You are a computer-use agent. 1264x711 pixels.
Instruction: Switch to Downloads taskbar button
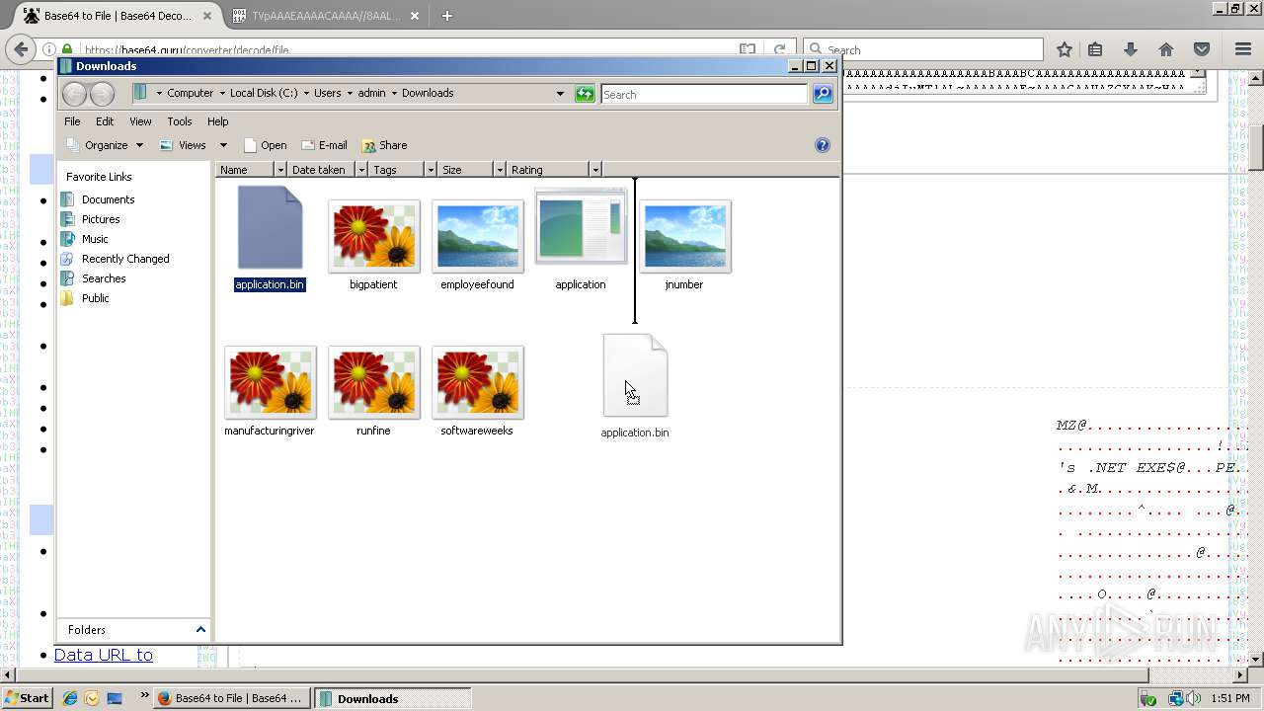(393, 698)
